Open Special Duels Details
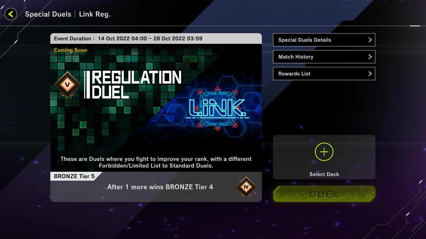Viewport: 426px width, 239px height. 324,40
